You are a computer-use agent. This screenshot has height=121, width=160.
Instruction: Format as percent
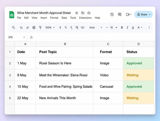point(66,28)
